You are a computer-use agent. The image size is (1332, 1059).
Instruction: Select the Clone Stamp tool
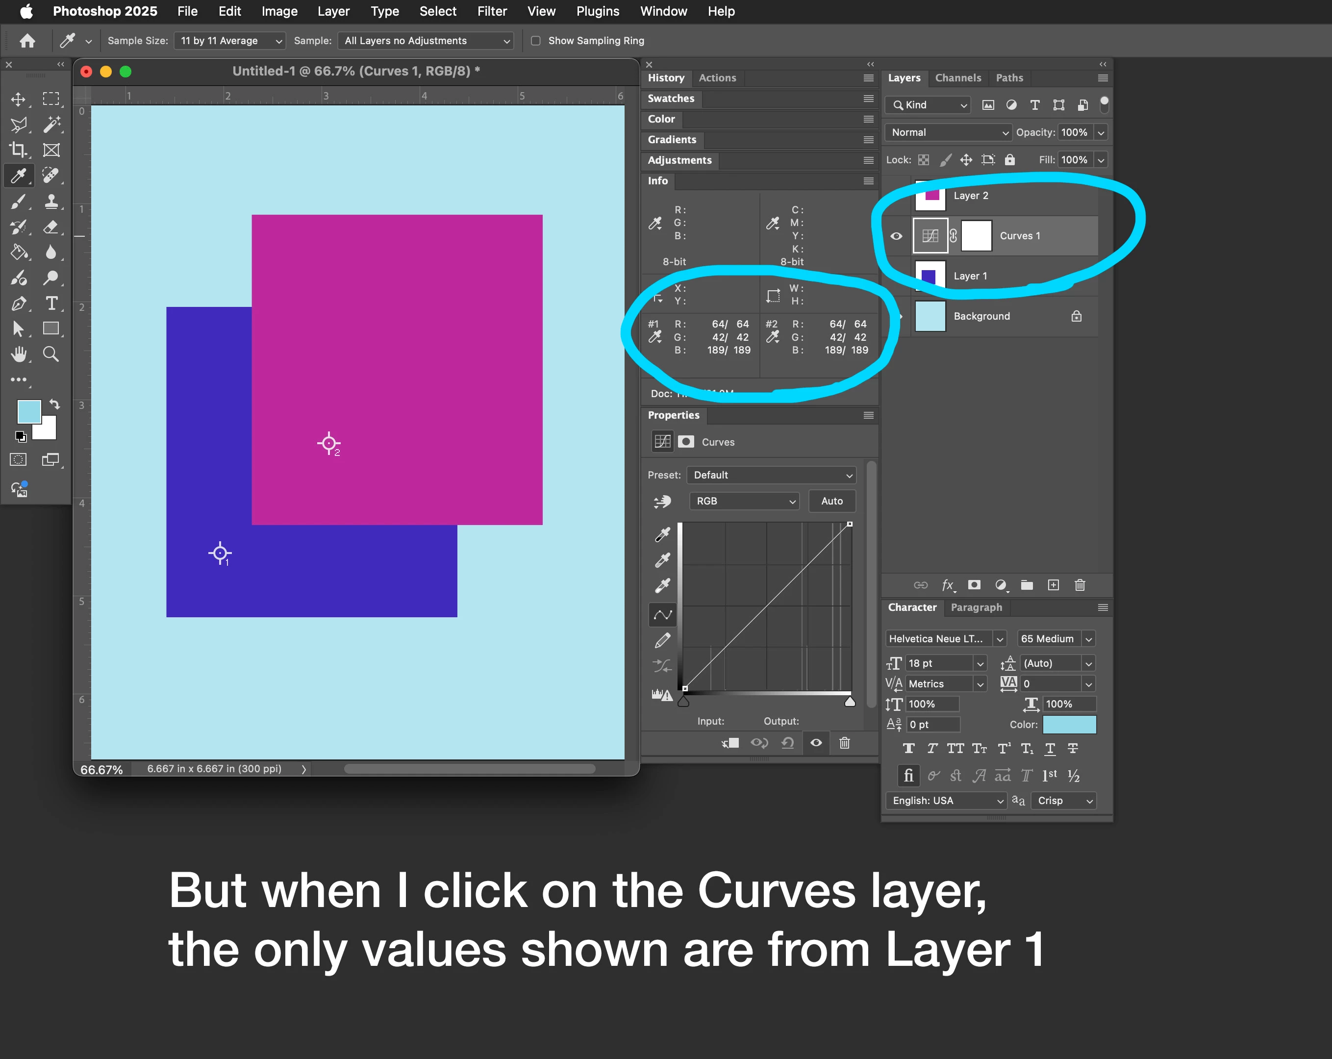tap(51, 202)
